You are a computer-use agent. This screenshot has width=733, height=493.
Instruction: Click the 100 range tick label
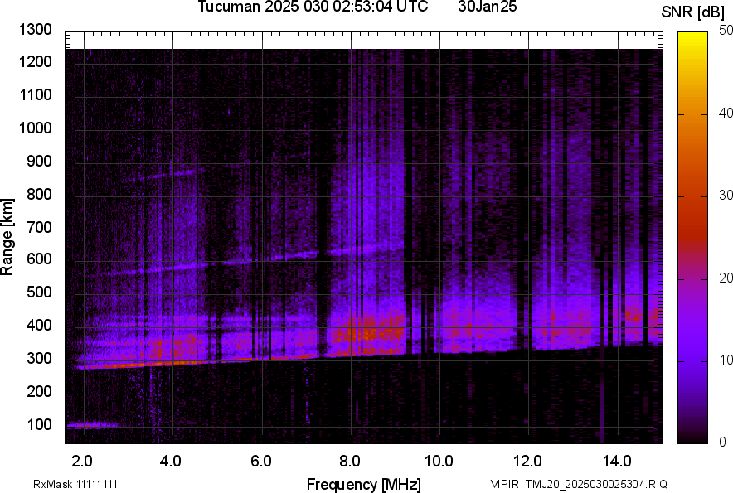(38, 425)
